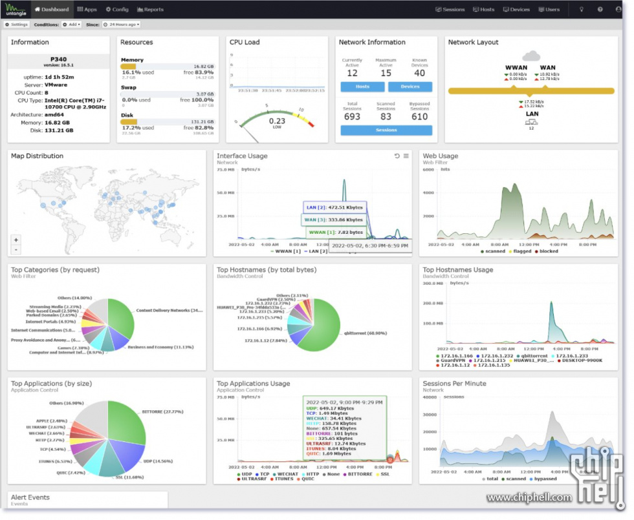Click the LAN devices icon in Network Layout
This screenshot has width=634, height=520.
[x=531, y=122]
